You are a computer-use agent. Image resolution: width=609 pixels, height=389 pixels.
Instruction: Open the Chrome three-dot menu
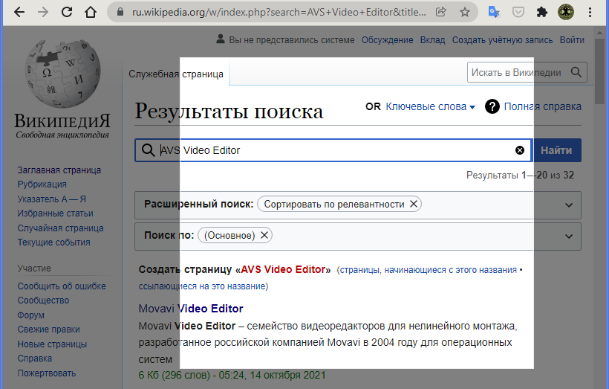click(x=590, y=13)
